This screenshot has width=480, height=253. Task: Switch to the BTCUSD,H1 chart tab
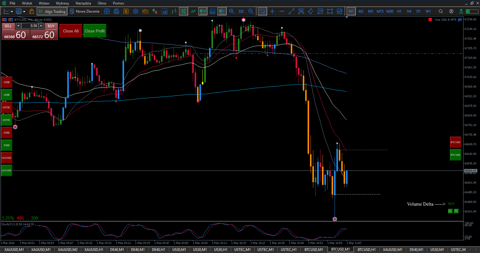click(366, 250)
